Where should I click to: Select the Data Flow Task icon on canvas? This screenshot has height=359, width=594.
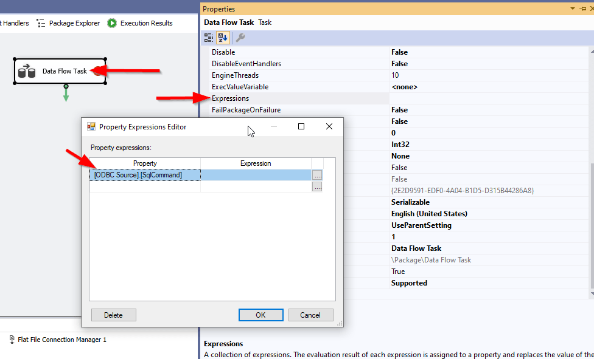[x=26, y=71]
